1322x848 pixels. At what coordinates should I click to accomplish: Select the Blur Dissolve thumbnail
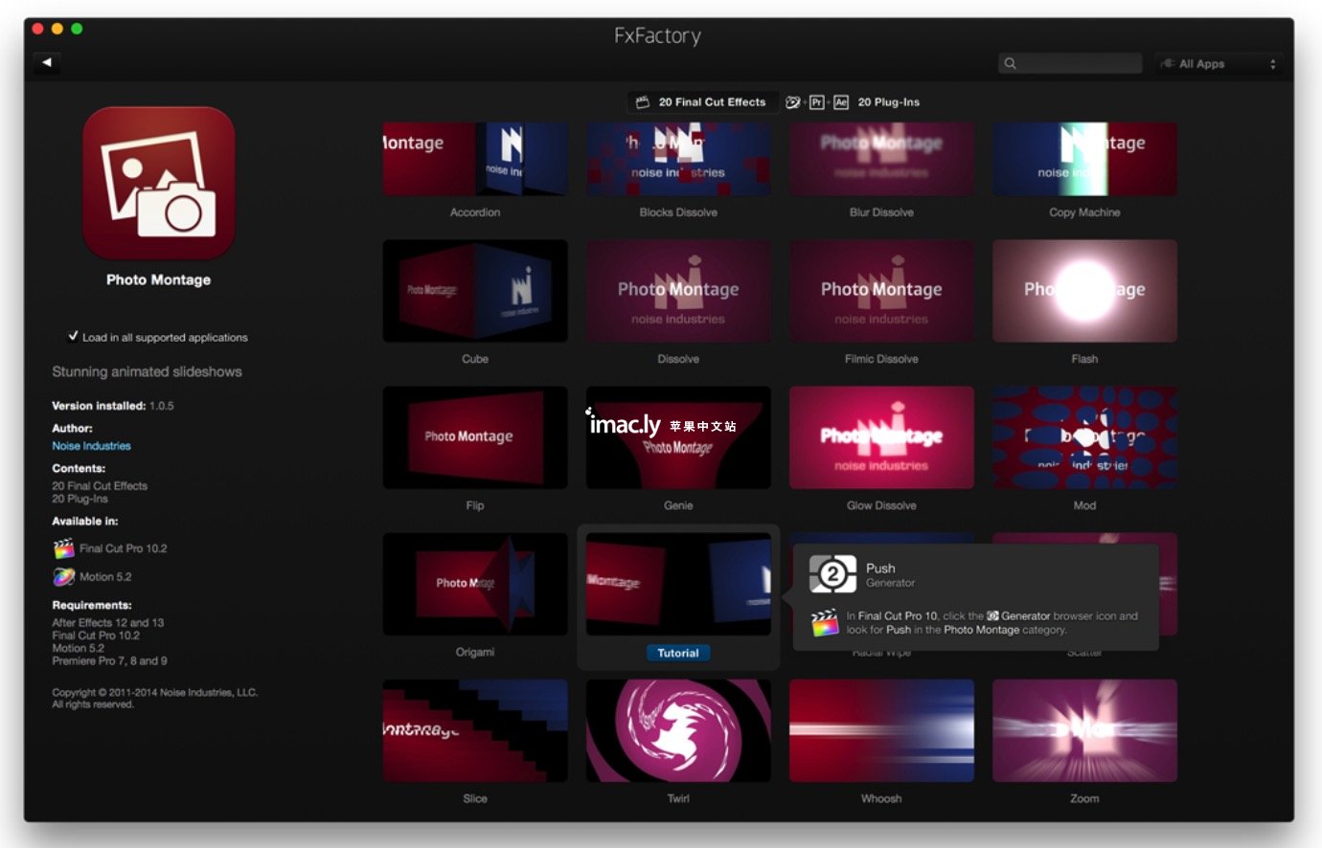pyautogui.click(x=881, y=159)
